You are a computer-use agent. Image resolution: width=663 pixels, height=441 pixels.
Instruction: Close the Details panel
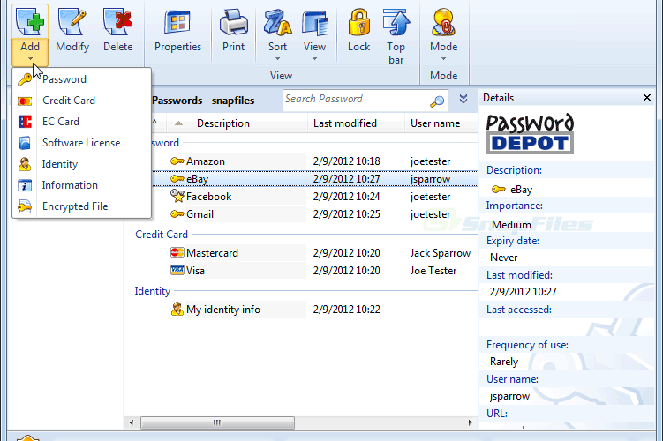[x=647, y=98]
